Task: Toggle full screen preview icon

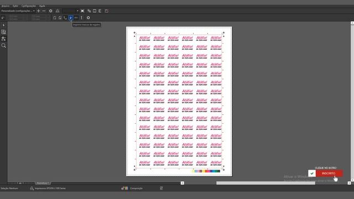Action: click(82, 11)
